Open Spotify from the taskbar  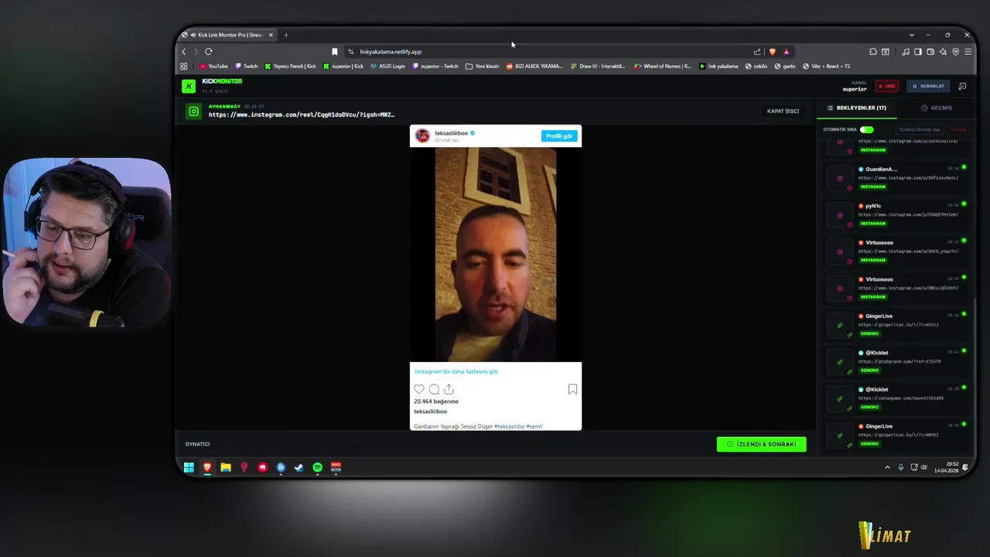(317, 467)
